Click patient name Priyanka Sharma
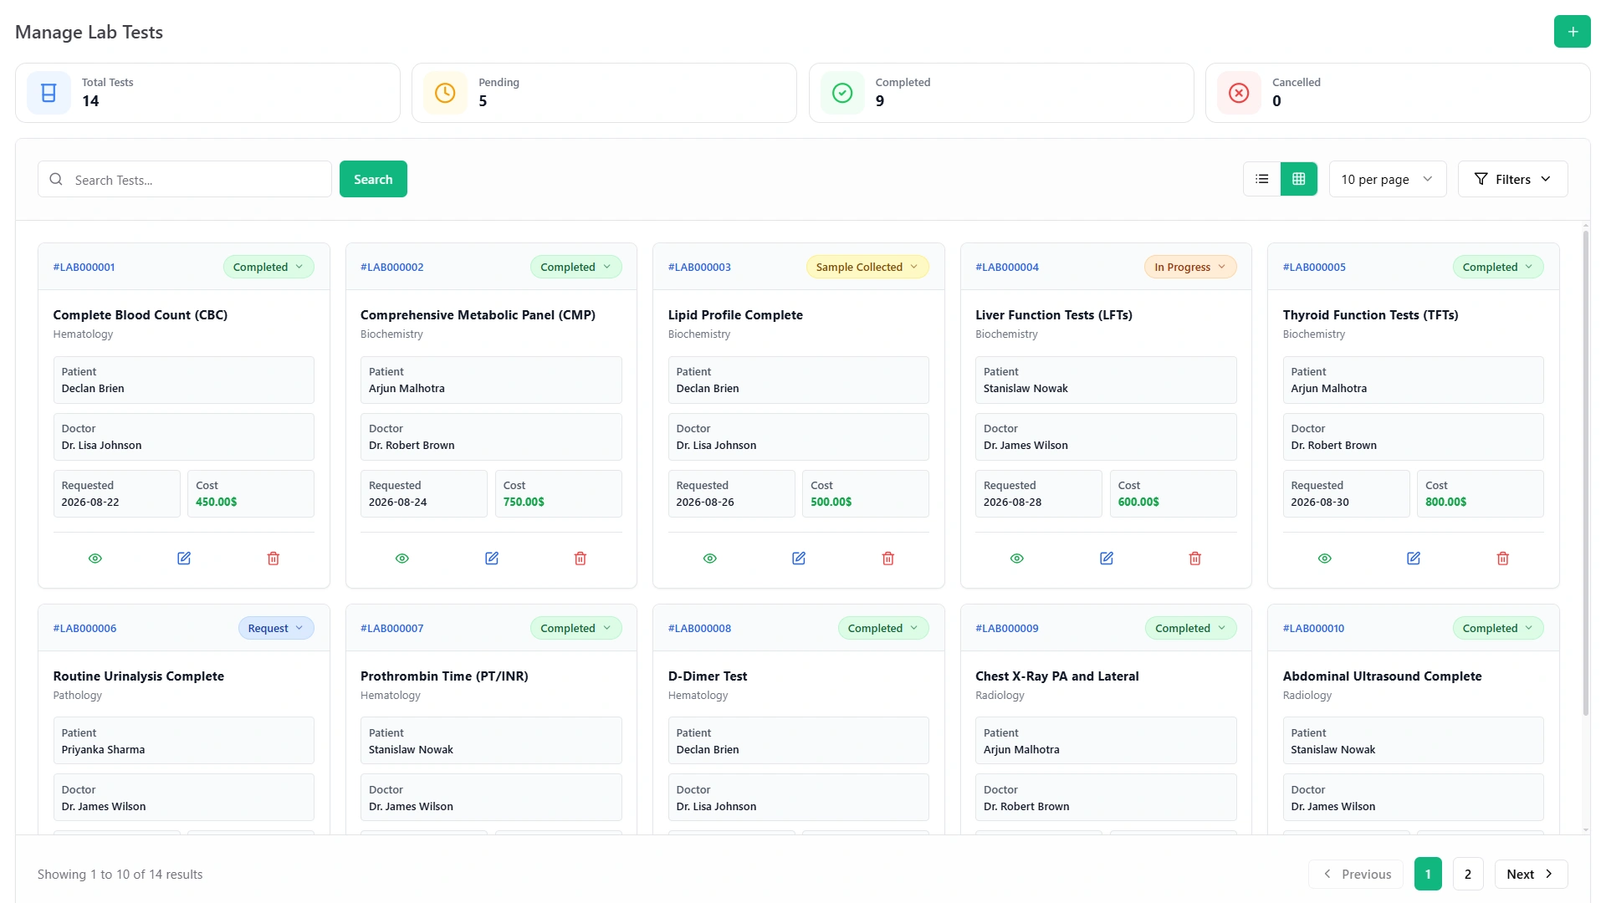 [103, 750]
